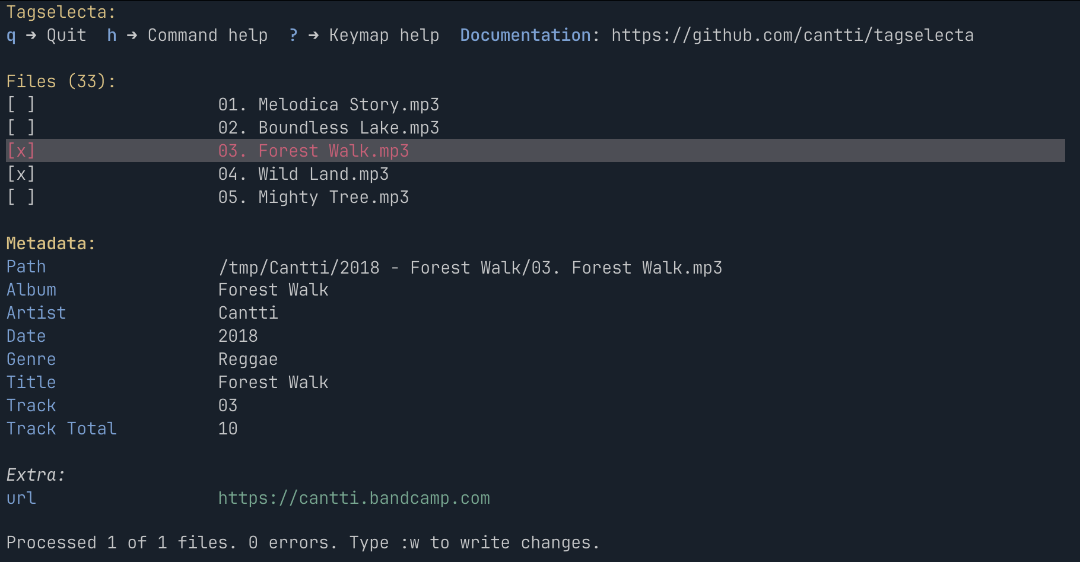The image size is (1080, 562).
Task: Check the "02. Boundless Lake.mp3" checkbox
Action: point(21,128)
